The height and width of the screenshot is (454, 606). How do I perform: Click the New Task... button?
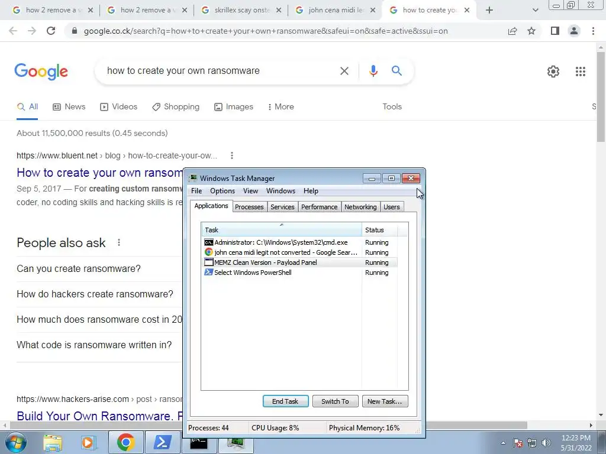[x=385, y=401]
